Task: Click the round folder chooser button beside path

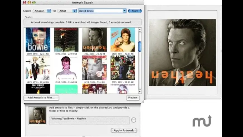Action: tap(134, 120)
